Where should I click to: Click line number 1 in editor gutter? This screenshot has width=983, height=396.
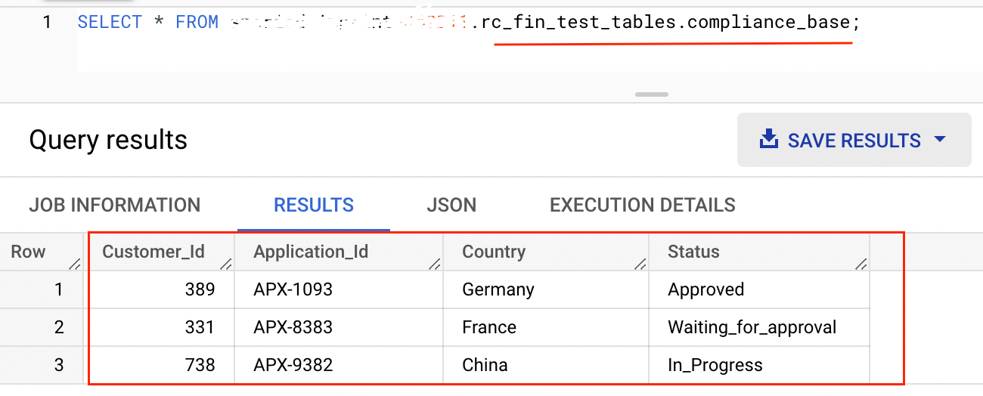pyautogui.click(x=47, y=22)
